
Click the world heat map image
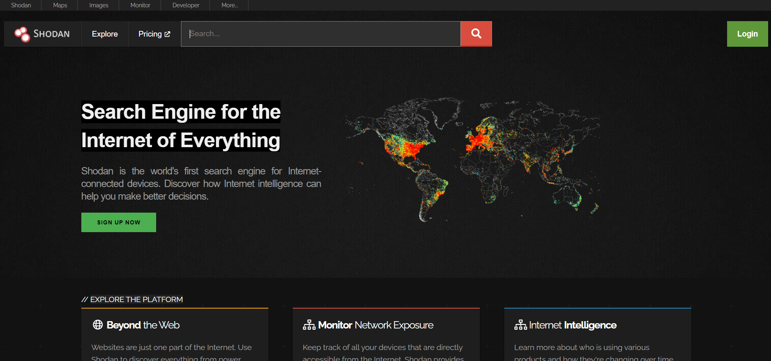pos(472,159)
